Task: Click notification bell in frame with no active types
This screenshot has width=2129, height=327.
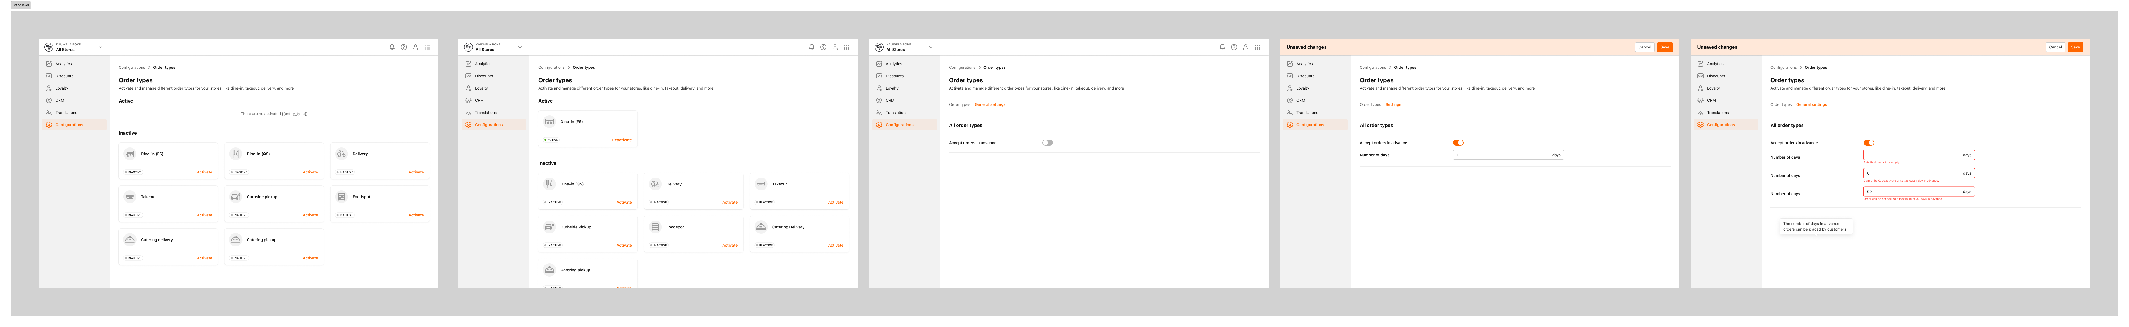Action: pyautogui.click(x=392, y=47)
